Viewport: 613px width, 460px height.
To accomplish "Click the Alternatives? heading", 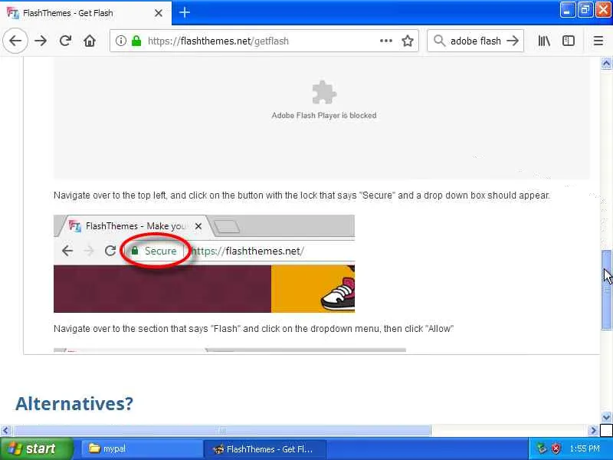I will pyautogui.click(x=74, y=403).
